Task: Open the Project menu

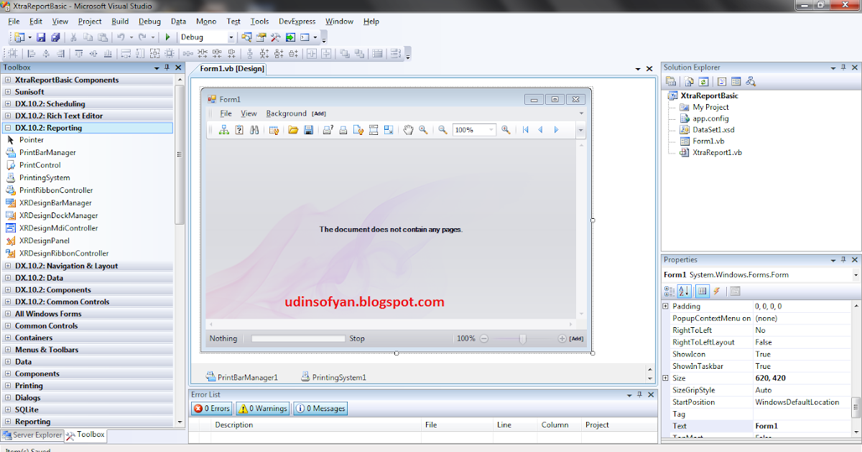Action: [90, 22]
